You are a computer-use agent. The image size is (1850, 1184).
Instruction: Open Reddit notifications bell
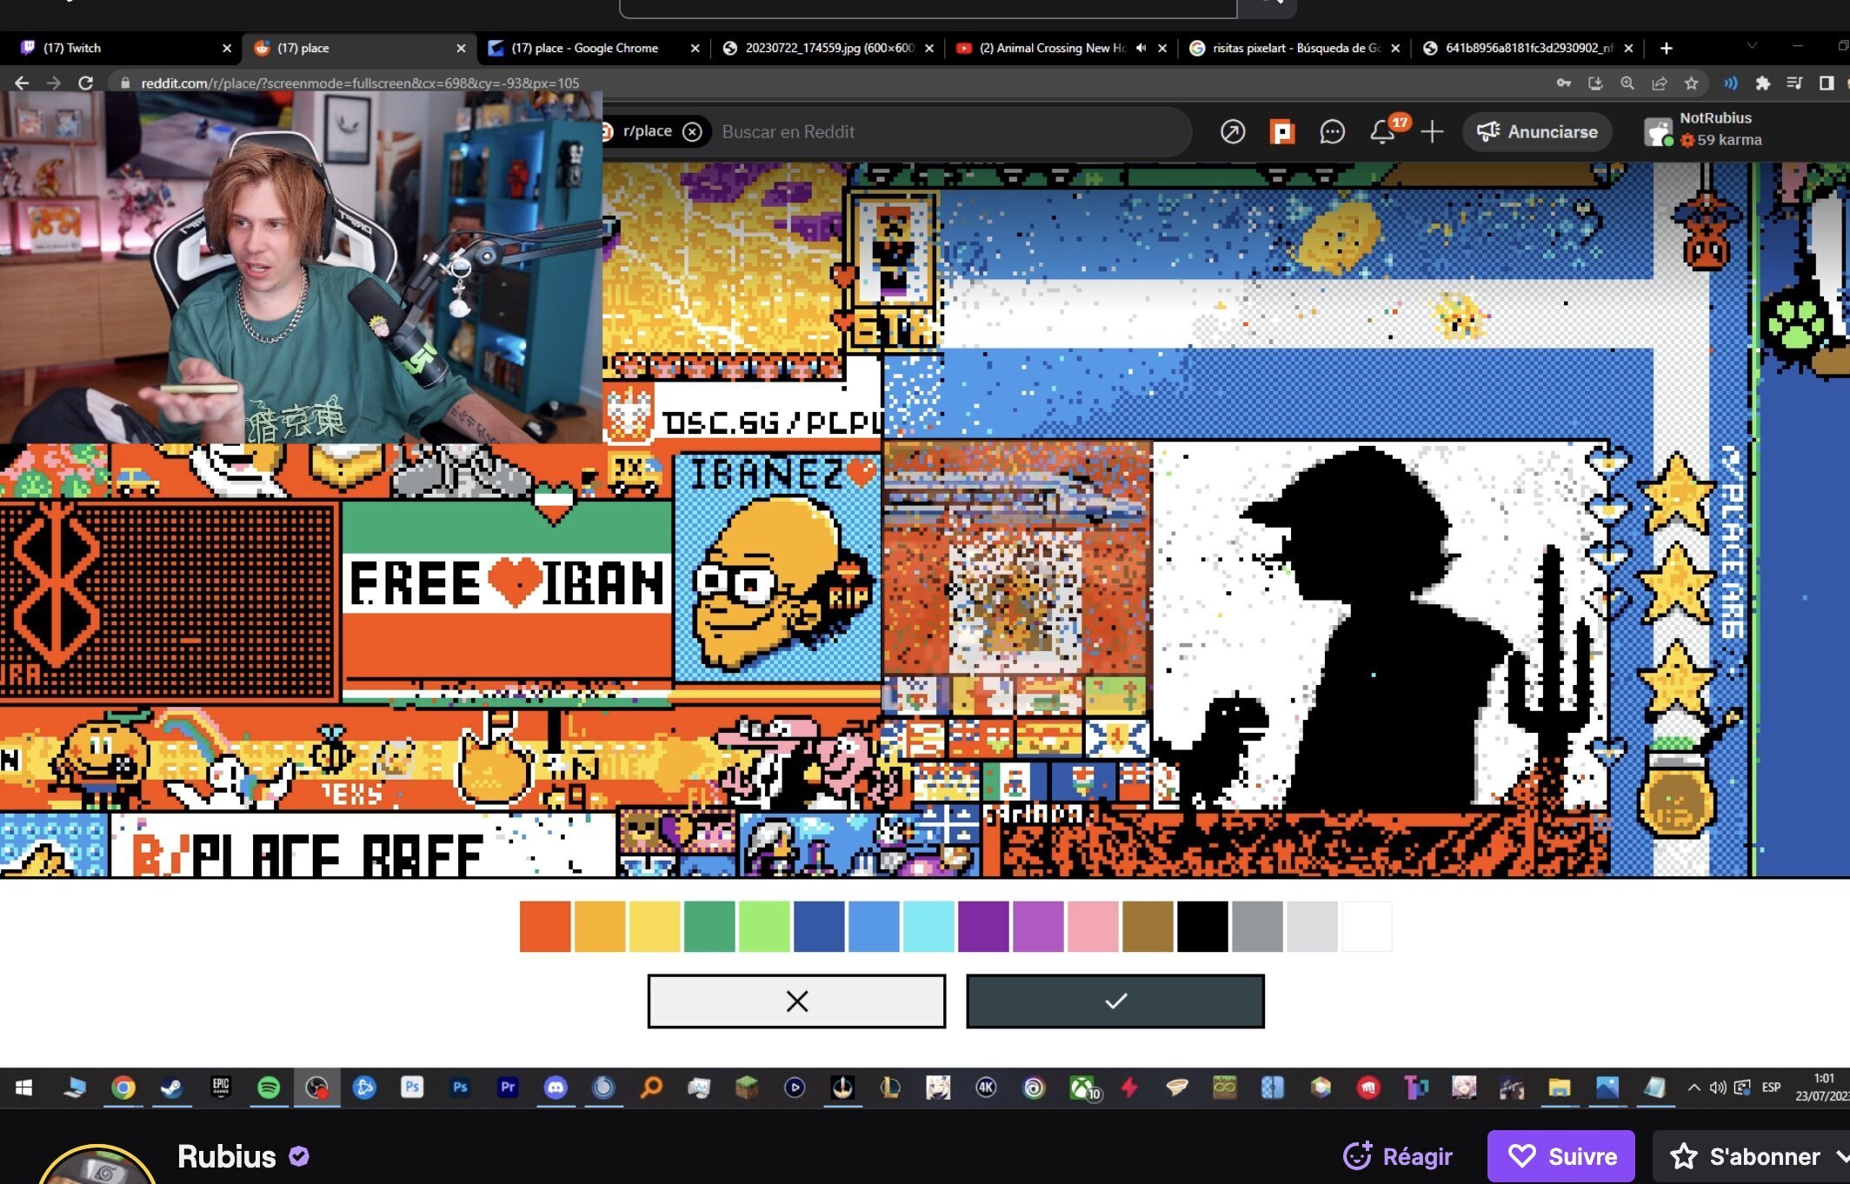[1382, 131]
